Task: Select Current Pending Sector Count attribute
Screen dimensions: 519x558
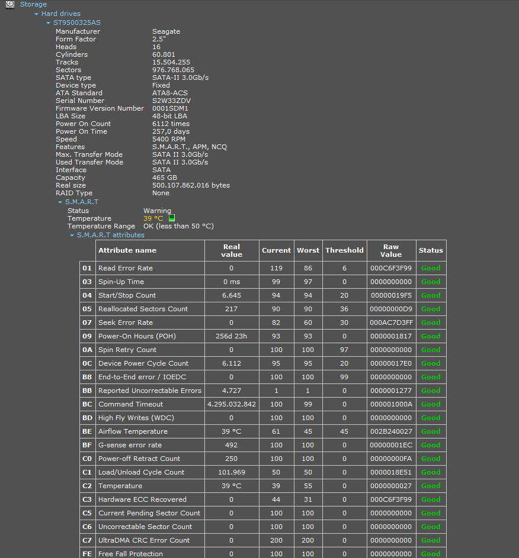Action: click(149, 513)
